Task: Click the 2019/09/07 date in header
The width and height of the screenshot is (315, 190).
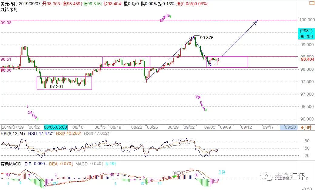Action: point(30,4)
